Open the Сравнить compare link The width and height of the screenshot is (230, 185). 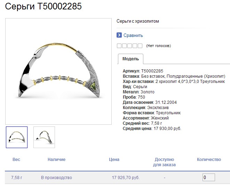(133, 36)
